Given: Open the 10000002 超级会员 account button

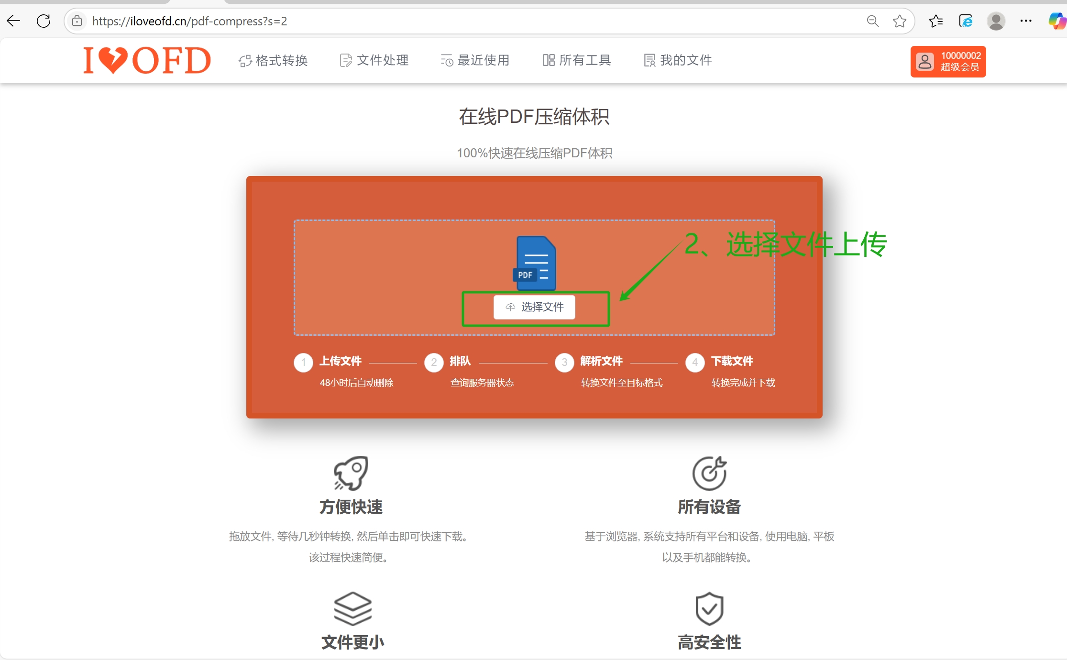Looking at the screenshot, I should click(x=948, y=61).
